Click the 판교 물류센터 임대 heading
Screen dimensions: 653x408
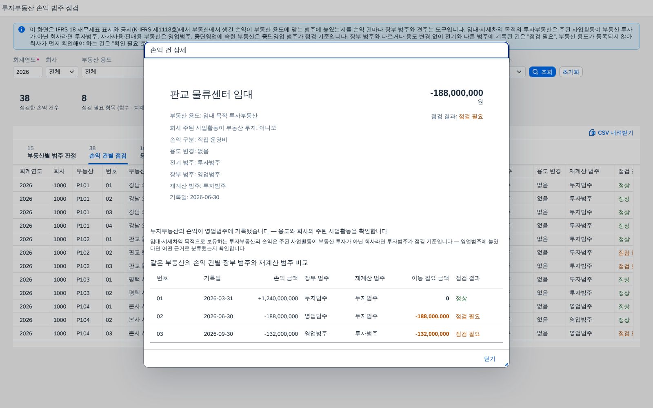211,95
